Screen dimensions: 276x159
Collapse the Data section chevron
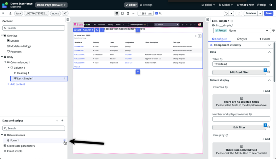point(269,52)
